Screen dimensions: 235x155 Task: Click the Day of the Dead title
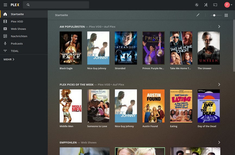click(x=207, y=126)
